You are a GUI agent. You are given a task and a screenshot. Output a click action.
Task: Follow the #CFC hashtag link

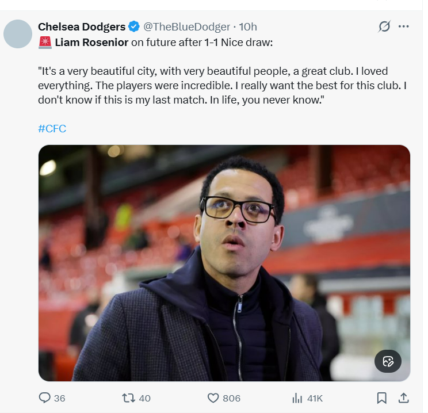[x=52, y=128]
